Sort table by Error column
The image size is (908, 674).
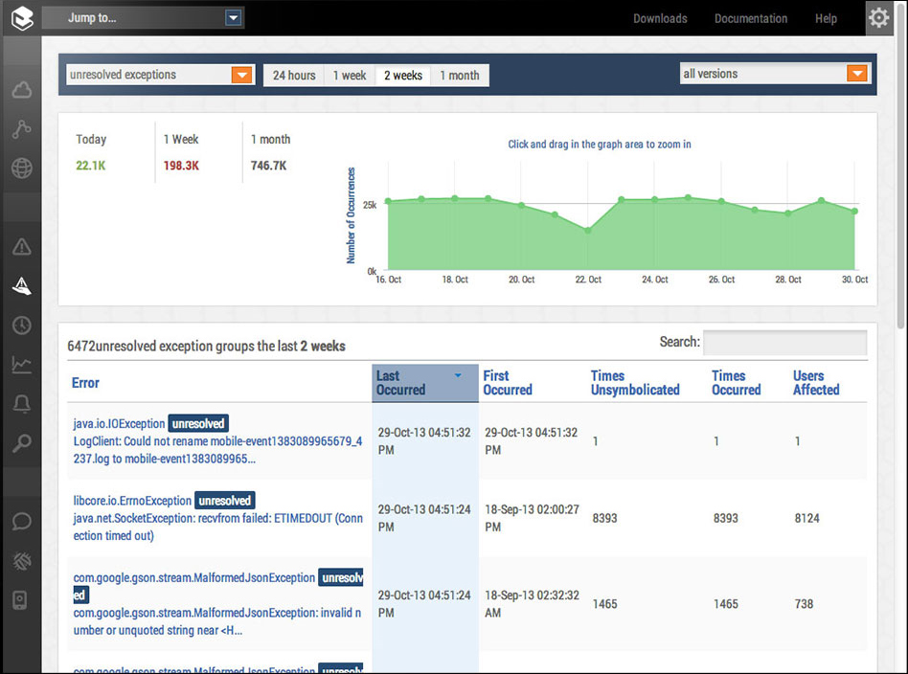tap(85, 383)
